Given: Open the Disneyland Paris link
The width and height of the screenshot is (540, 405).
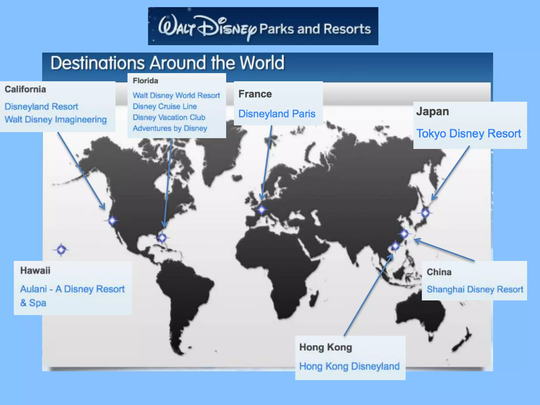Looking at the screenshot, I should click(277, 114).
